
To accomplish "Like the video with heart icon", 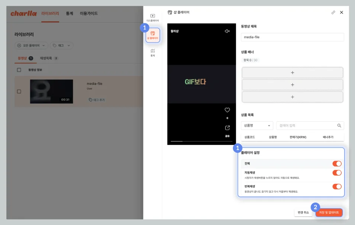I will click(227, 110).
